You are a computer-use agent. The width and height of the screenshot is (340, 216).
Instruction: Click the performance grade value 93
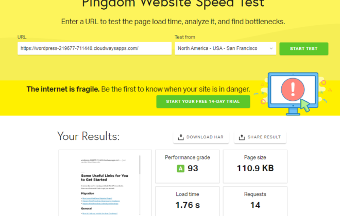pos(193,168)
